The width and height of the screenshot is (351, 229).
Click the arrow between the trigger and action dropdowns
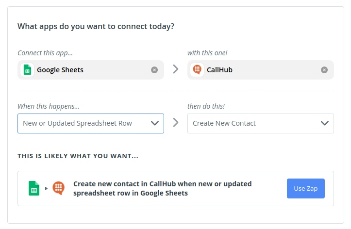176,123
